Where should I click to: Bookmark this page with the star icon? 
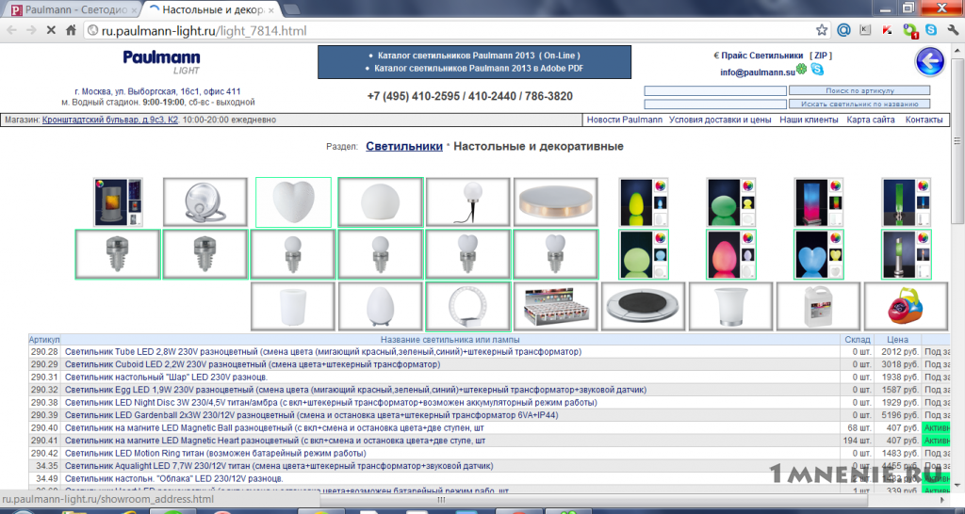coord(822,30)
